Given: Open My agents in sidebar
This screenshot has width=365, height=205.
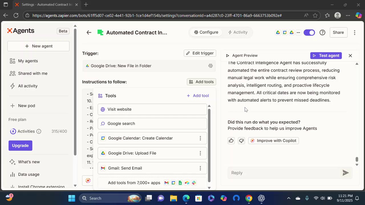Looking at the screenshot, I should [x=28, y=61].
